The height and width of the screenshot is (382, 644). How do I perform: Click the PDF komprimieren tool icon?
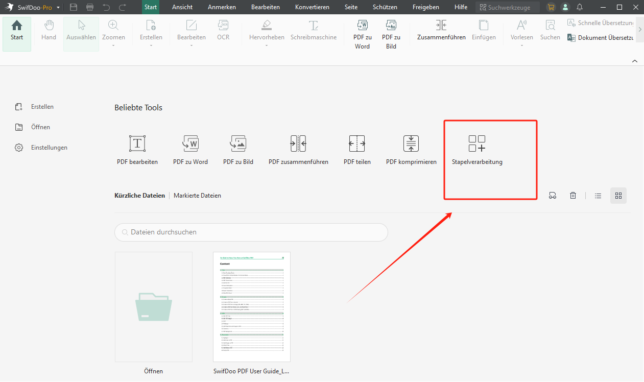(x=411, y=144)
